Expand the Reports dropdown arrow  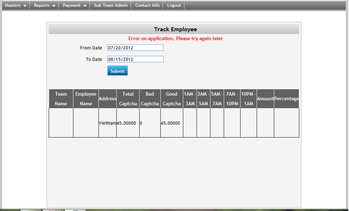(54, 6)
